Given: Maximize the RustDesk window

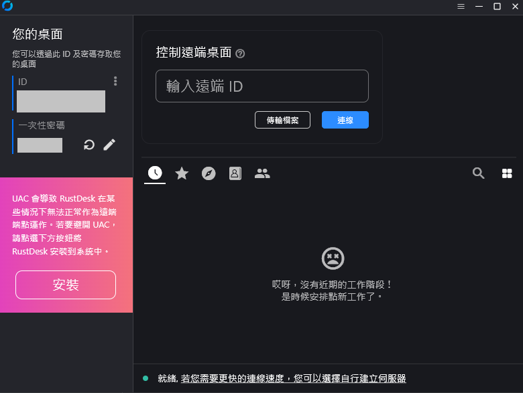Looking at the screenshot, I should (497, 6).
